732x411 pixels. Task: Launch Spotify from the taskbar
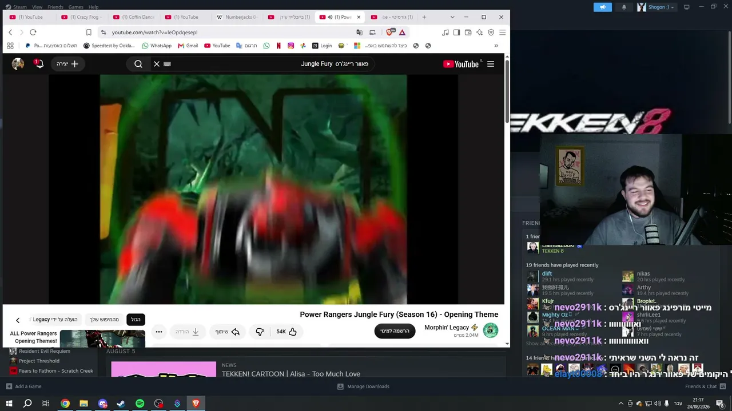coord(140,404)
